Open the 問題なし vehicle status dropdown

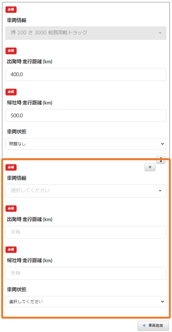[86, 144]
